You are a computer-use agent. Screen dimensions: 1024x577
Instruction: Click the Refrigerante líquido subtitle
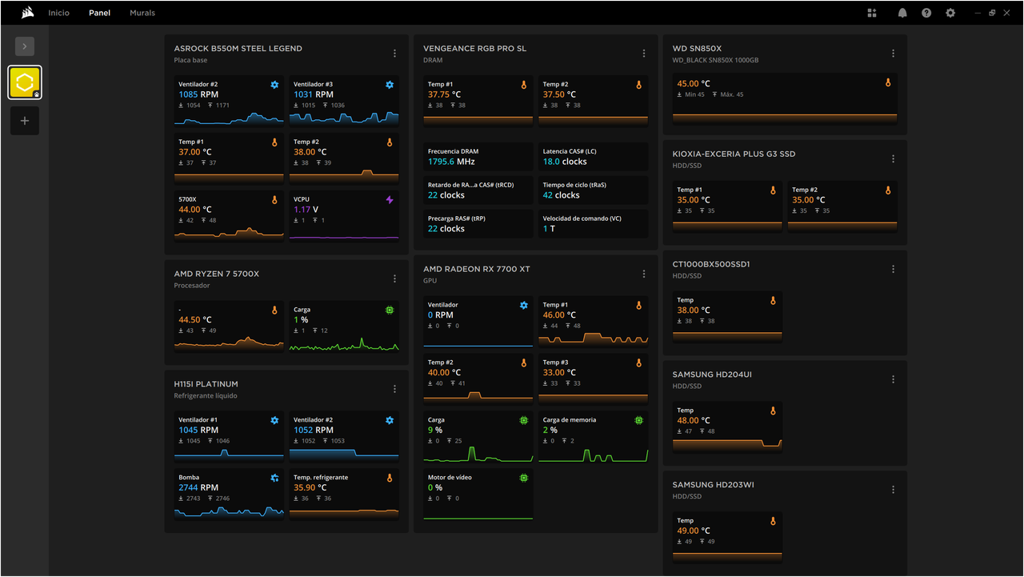pyautogui.click(x=206, y=396)
